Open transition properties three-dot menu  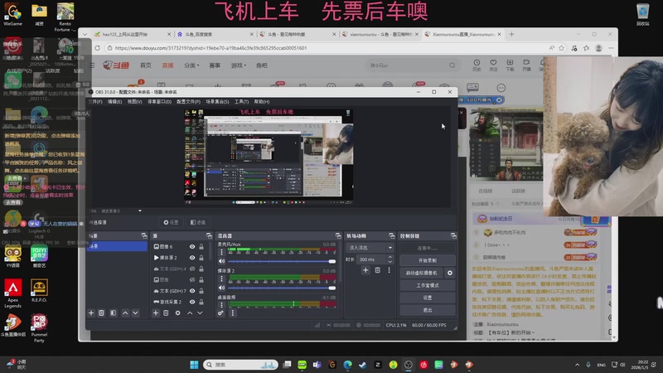pyautogui.click(x=389, y=270)
